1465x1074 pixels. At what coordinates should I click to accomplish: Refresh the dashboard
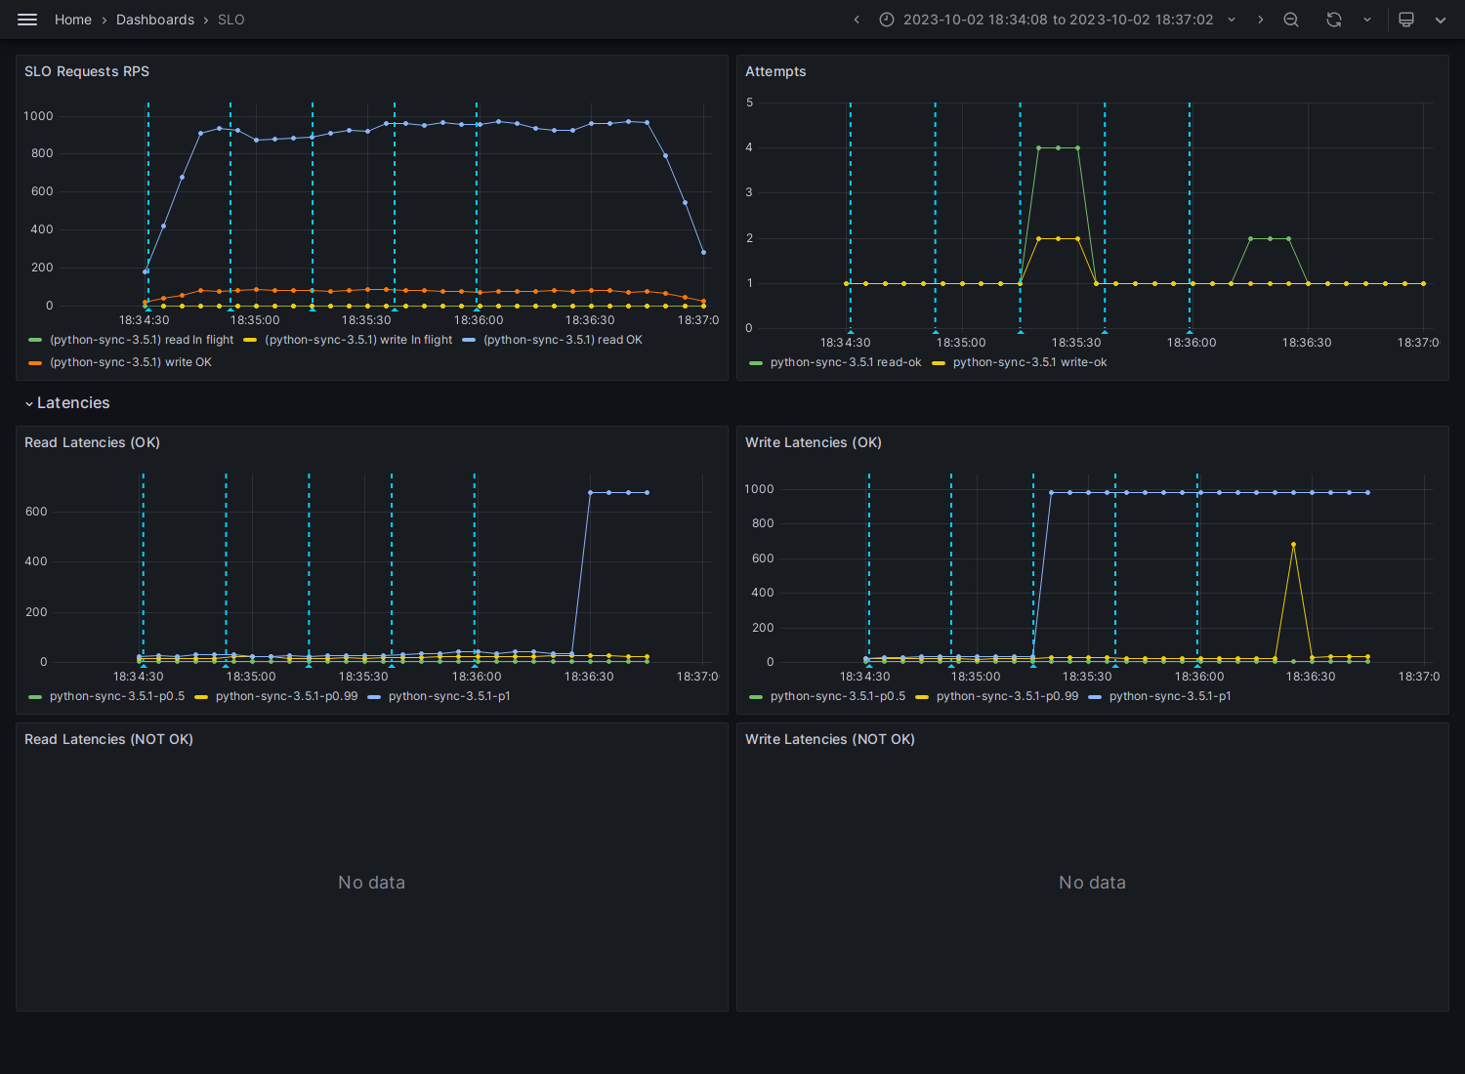tap(1334, 20)
